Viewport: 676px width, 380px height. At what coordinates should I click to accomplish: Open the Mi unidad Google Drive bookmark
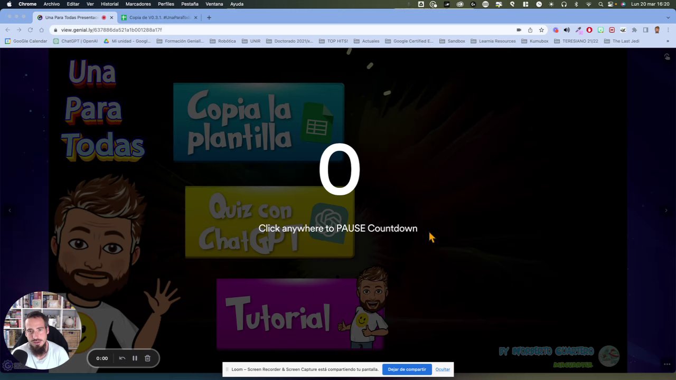[127, 41]
